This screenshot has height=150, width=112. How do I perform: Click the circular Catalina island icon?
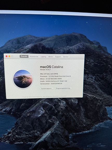(x=23, y=79)
